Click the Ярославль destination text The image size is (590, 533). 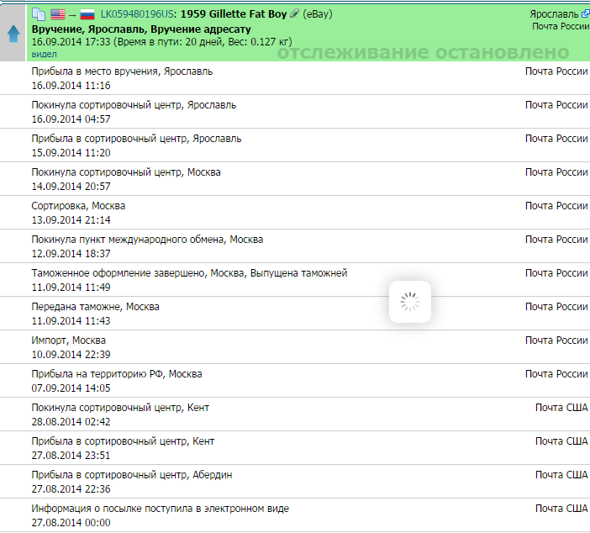coord(554,14)
